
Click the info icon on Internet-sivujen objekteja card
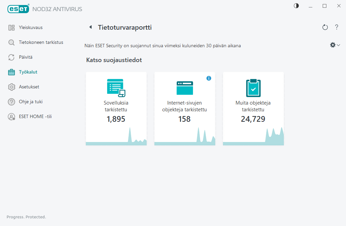[209, 78]
